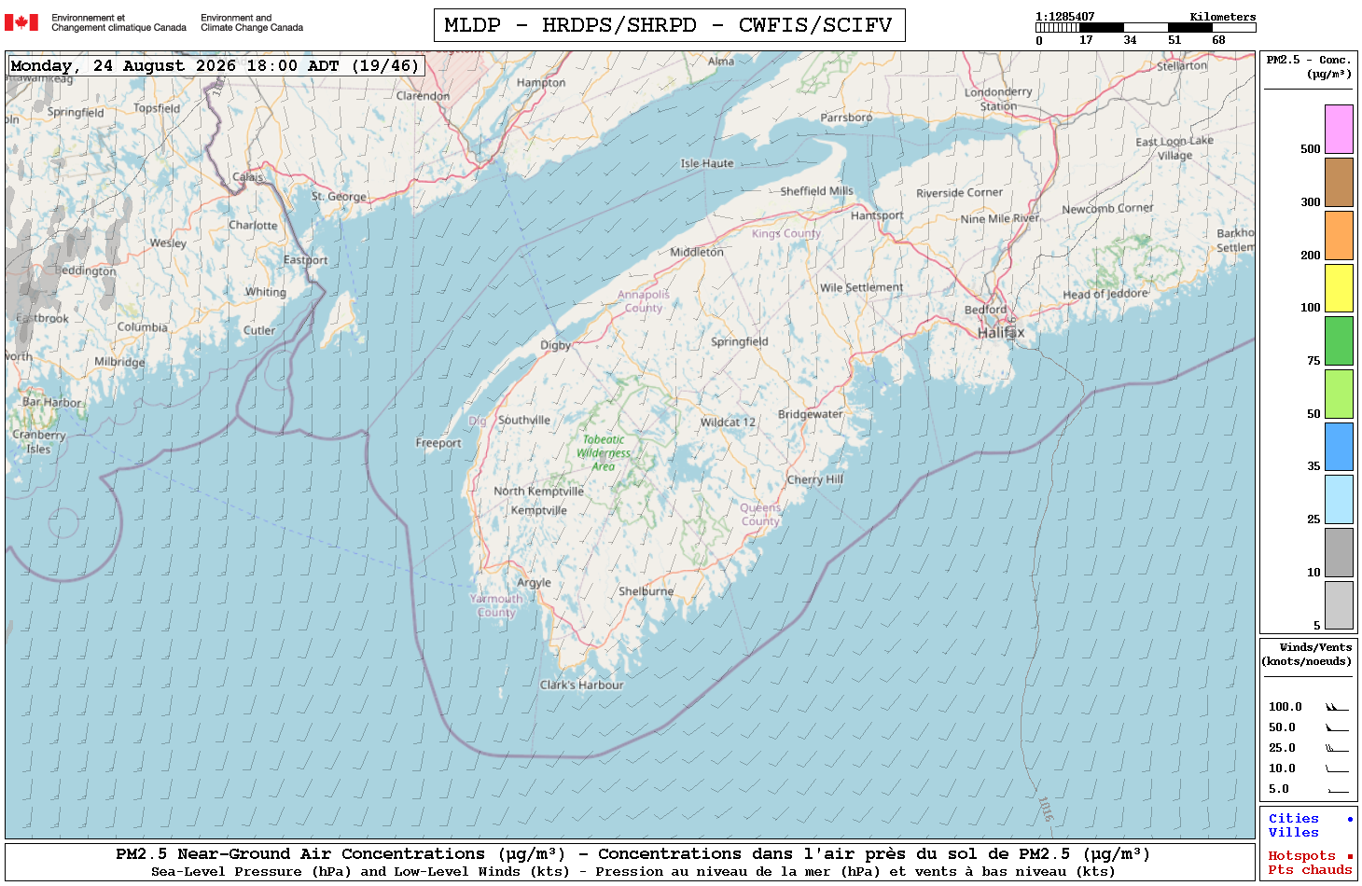Click the blue Cities legend dot

pos(1350,819)
